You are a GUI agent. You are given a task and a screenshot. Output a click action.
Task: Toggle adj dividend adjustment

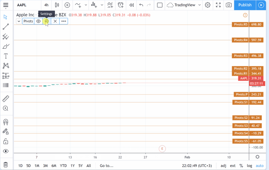click(223, 166)
